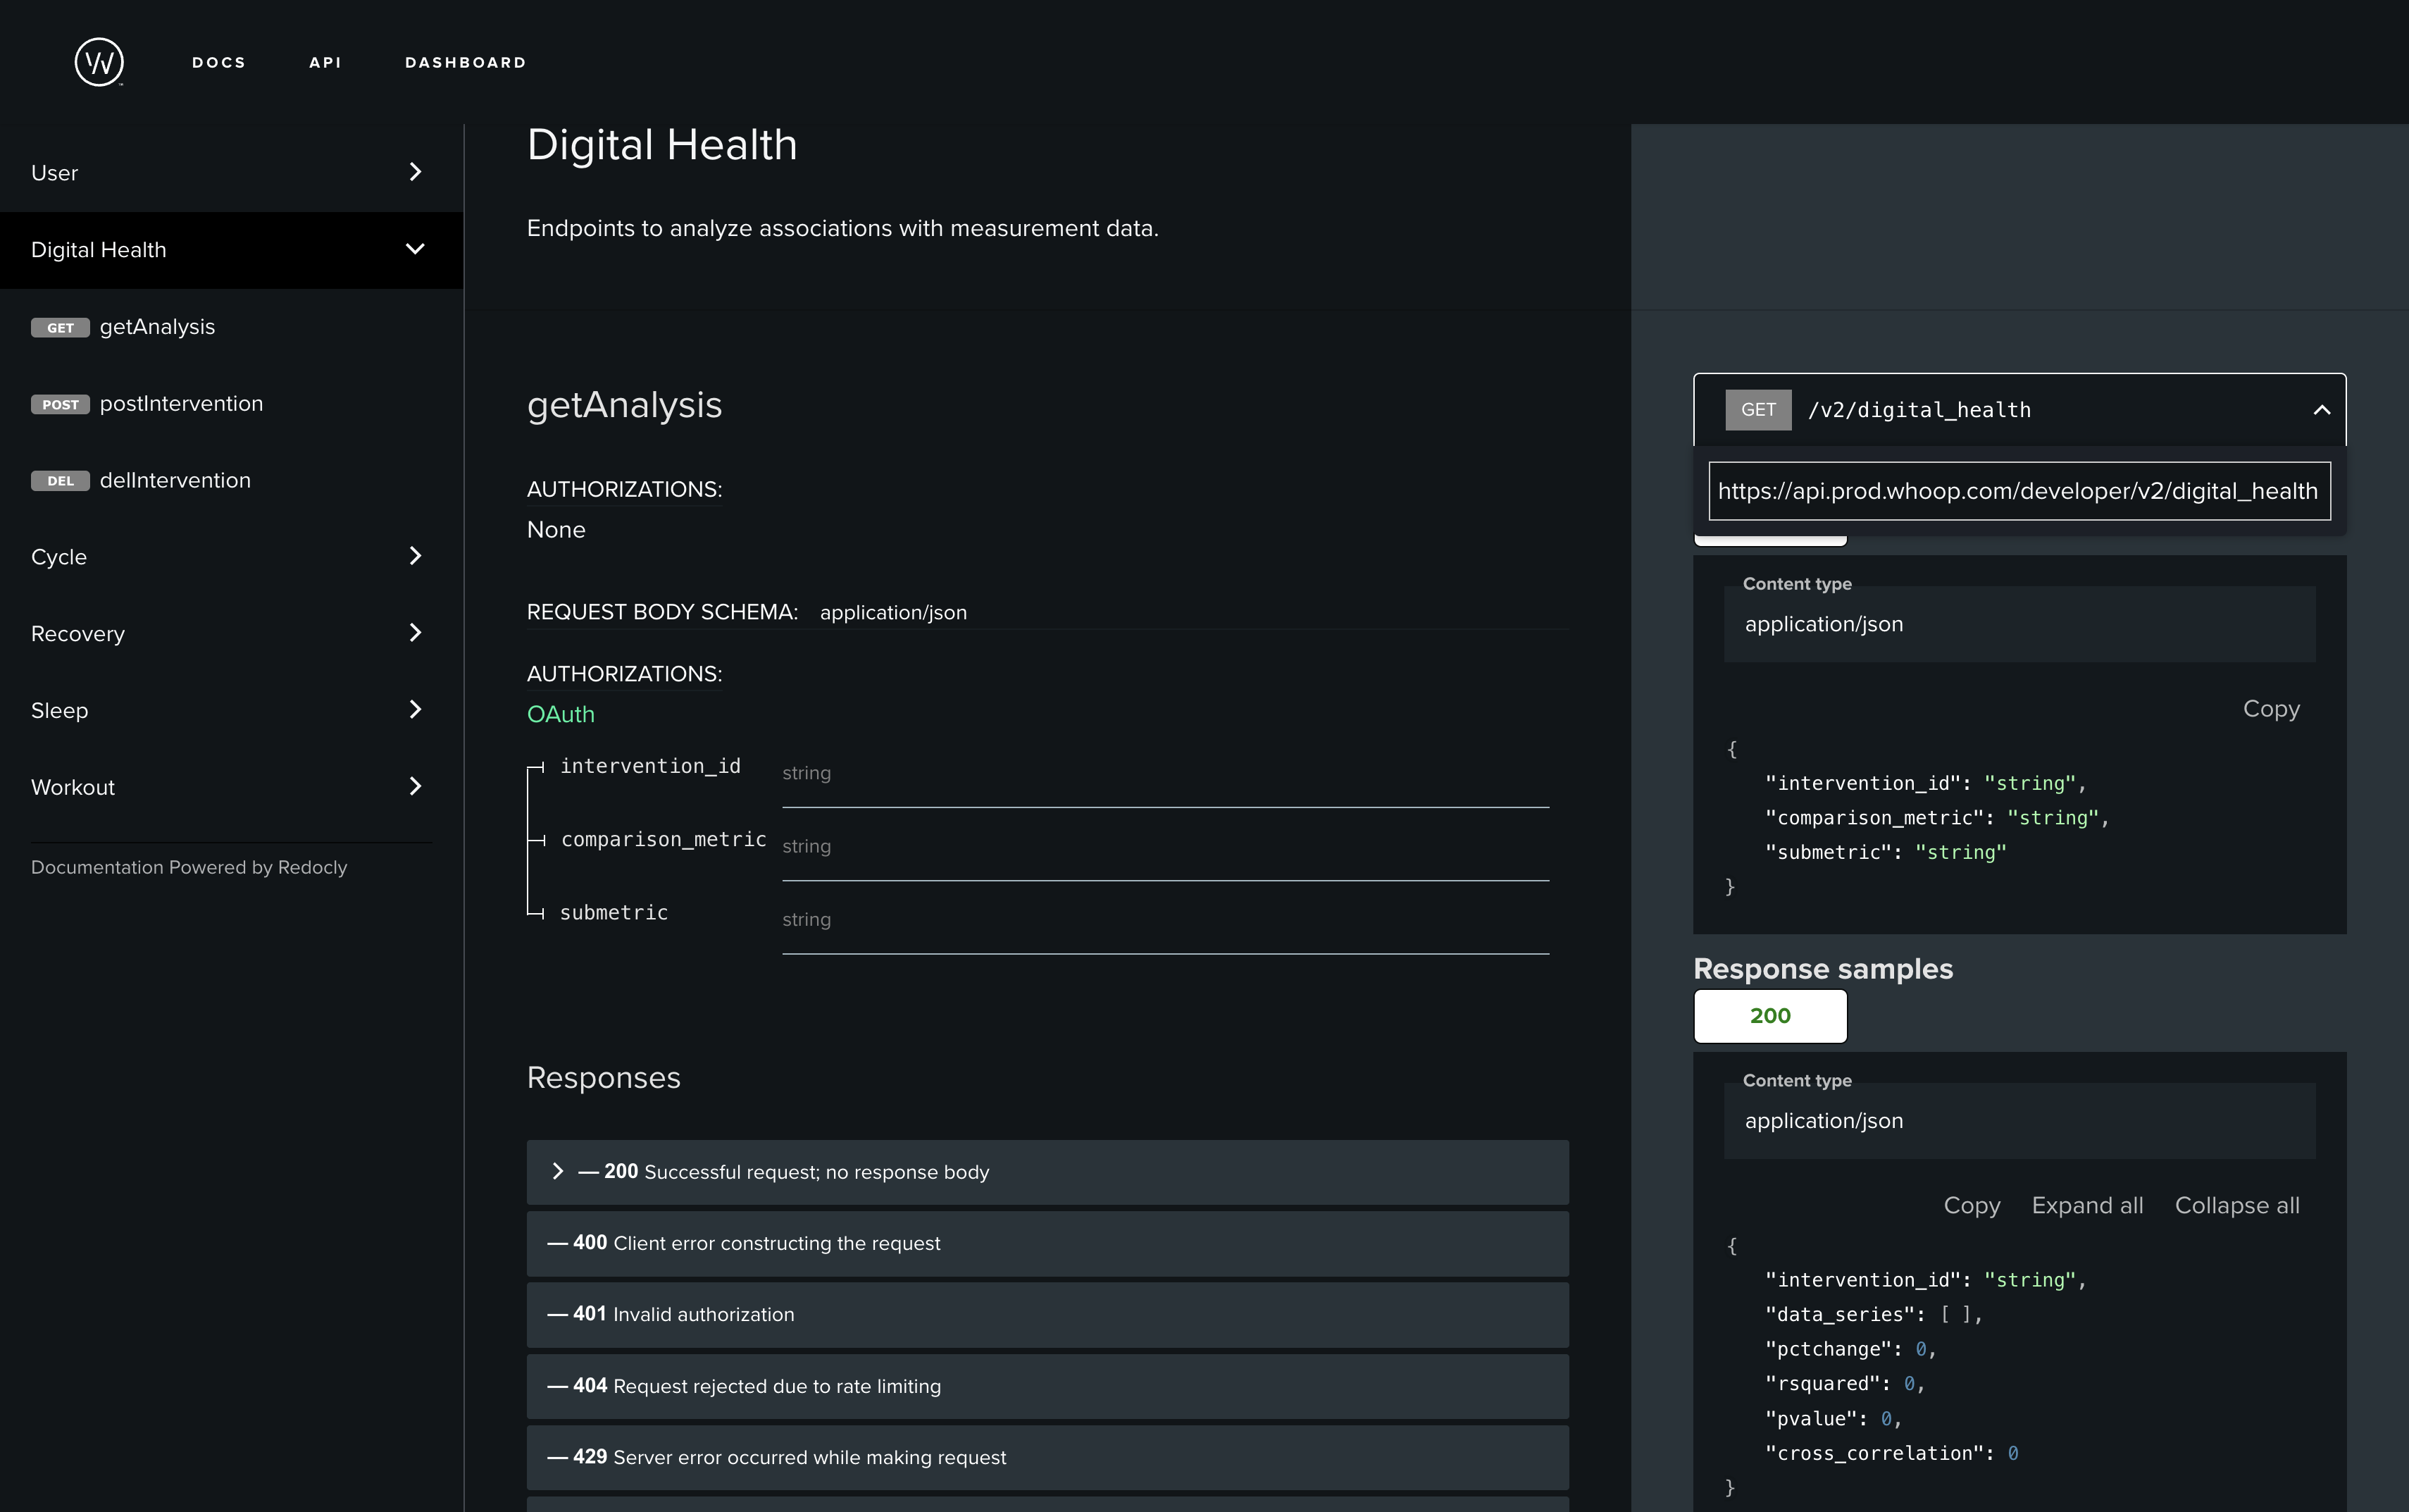This screenshot has width=2409, height=1512.
Task: Click the comparison_metric schema field name
Action: 664,839
